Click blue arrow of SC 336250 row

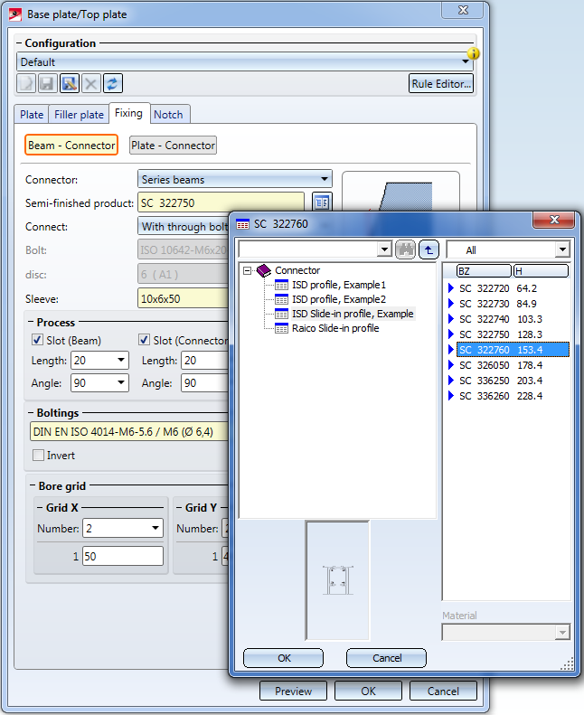pyautogui.click(x=451, y=381)
